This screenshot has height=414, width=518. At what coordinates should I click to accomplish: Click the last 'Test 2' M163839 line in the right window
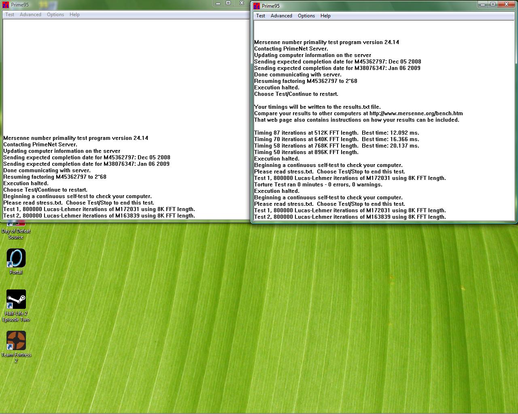pos(350,217)
